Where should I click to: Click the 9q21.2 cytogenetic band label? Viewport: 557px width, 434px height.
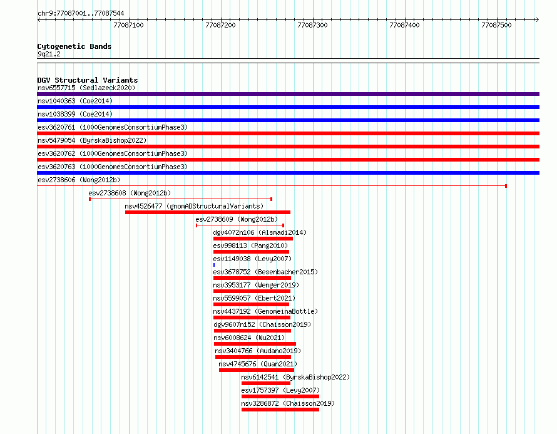(x=49, y=54)
